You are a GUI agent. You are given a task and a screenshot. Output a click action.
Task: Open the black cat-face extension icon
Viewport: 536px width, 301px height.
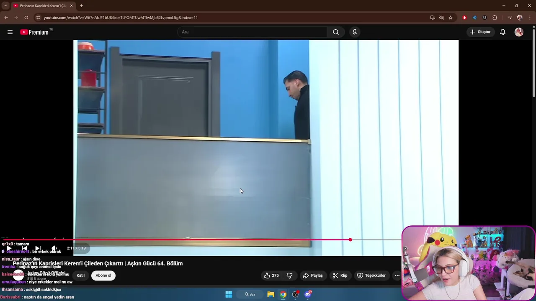(x=484, y=18)
